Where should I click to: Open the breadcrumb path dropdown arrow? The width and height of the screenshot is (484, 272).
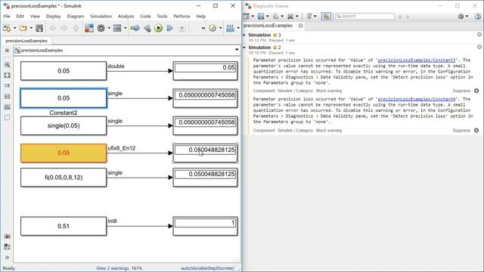237,50
